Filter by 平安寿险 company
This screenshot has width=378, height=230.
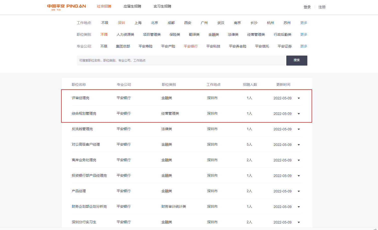146,46
